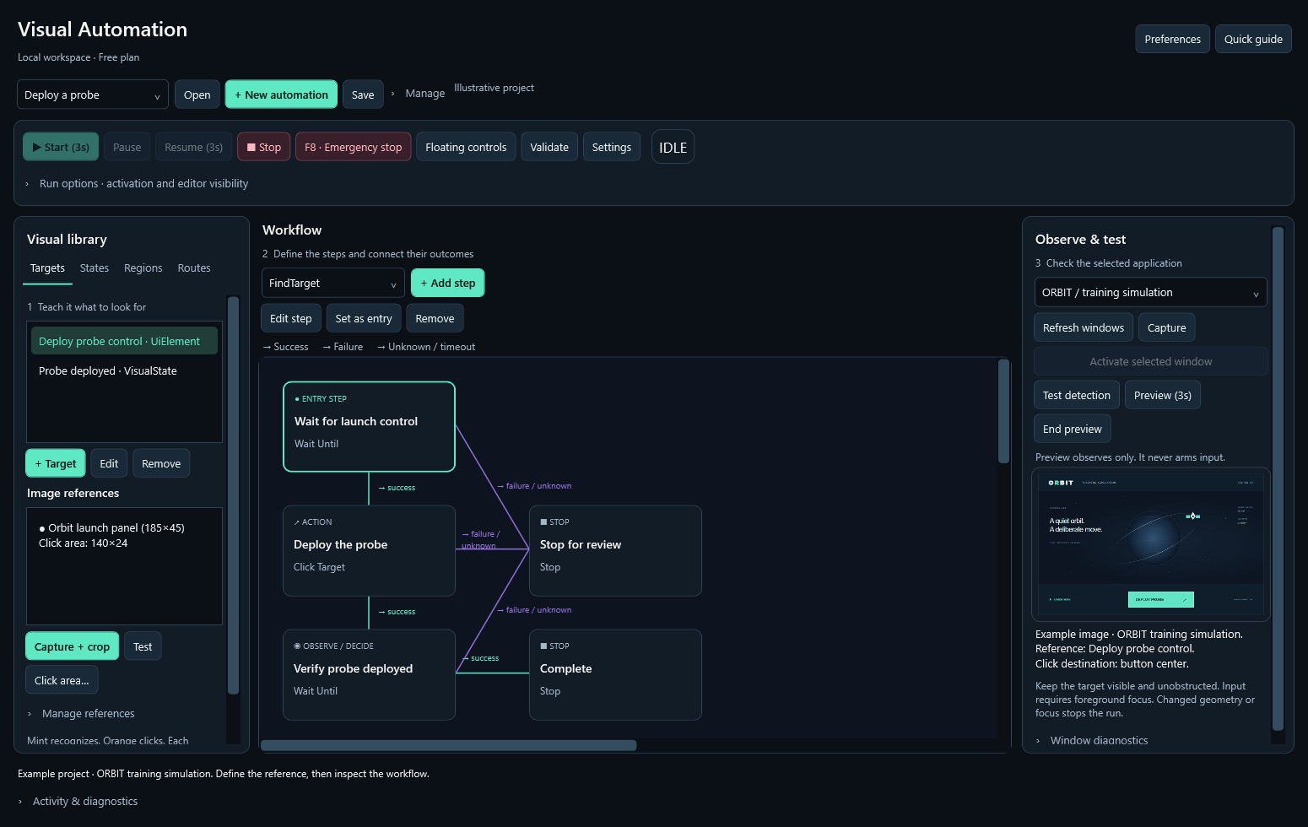Click the Stop button with red square
1308x827 pixels.
pos(264,147)
